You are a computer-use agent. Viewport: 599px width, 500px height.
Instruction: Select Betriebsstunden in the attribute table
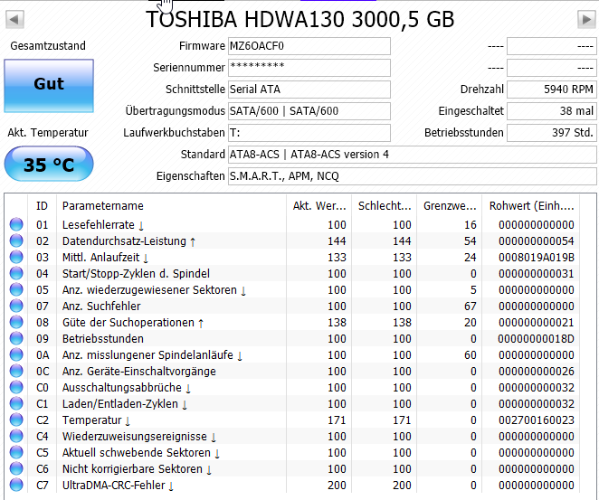[x=103, y=339]
